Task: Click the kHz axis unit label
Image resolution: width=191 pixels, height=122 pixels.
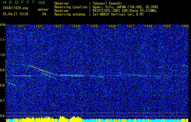Action: (3, 25)
